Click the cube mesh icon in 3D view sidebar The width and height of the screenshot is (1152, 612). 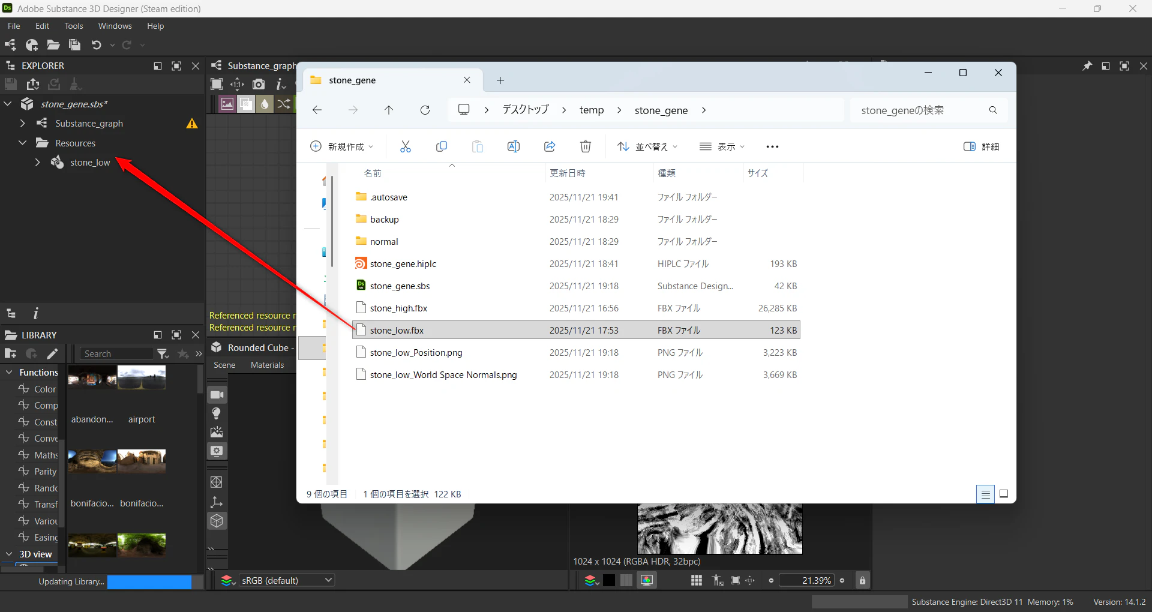217,521
